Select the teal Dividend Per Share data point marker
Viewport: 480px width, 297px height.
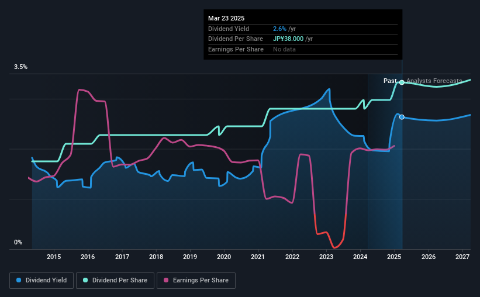[402, 82]
